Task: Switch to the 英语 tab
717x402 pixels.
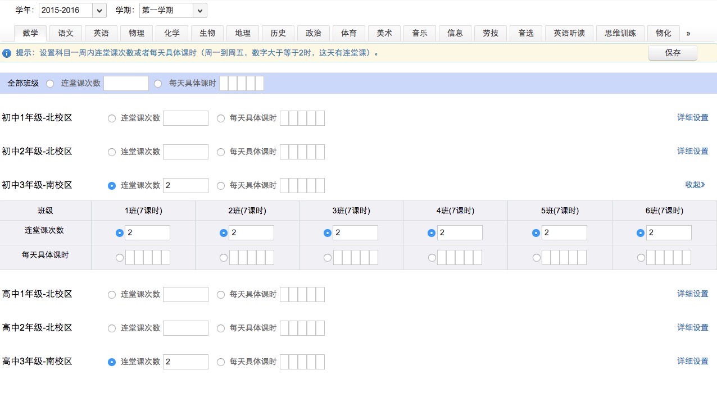Action: [101, 33]
